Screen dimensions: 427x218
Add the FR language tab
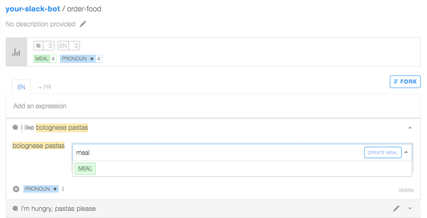coord(45,87)
